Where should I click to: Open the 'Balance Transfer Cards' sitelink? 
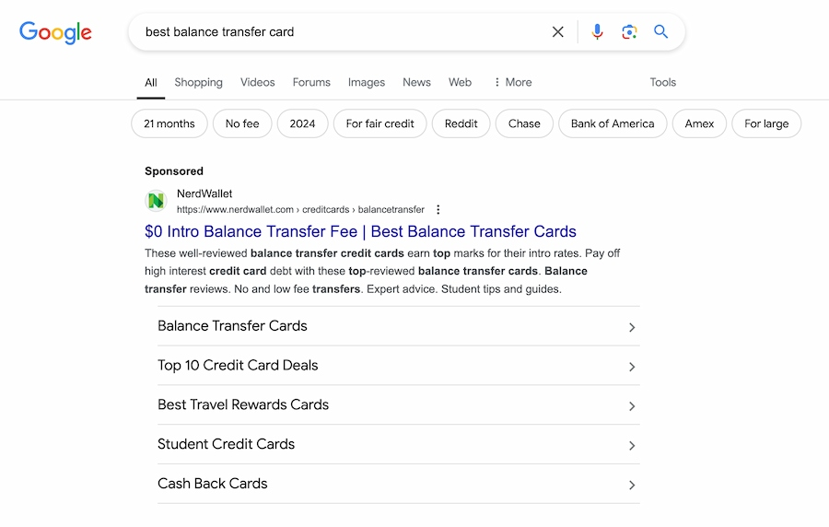pos(399,326)
